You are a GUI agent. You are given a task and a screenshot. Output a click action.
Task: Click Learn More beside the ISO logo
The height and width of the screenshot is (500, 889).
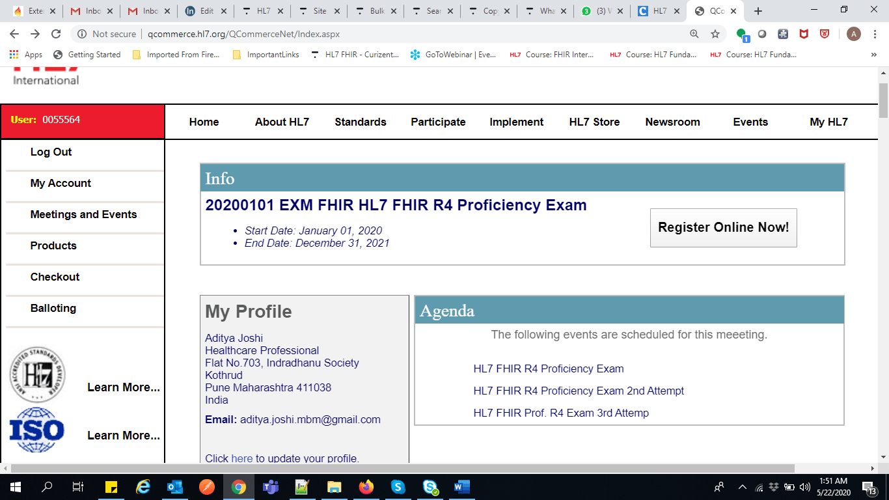[124, 436]
